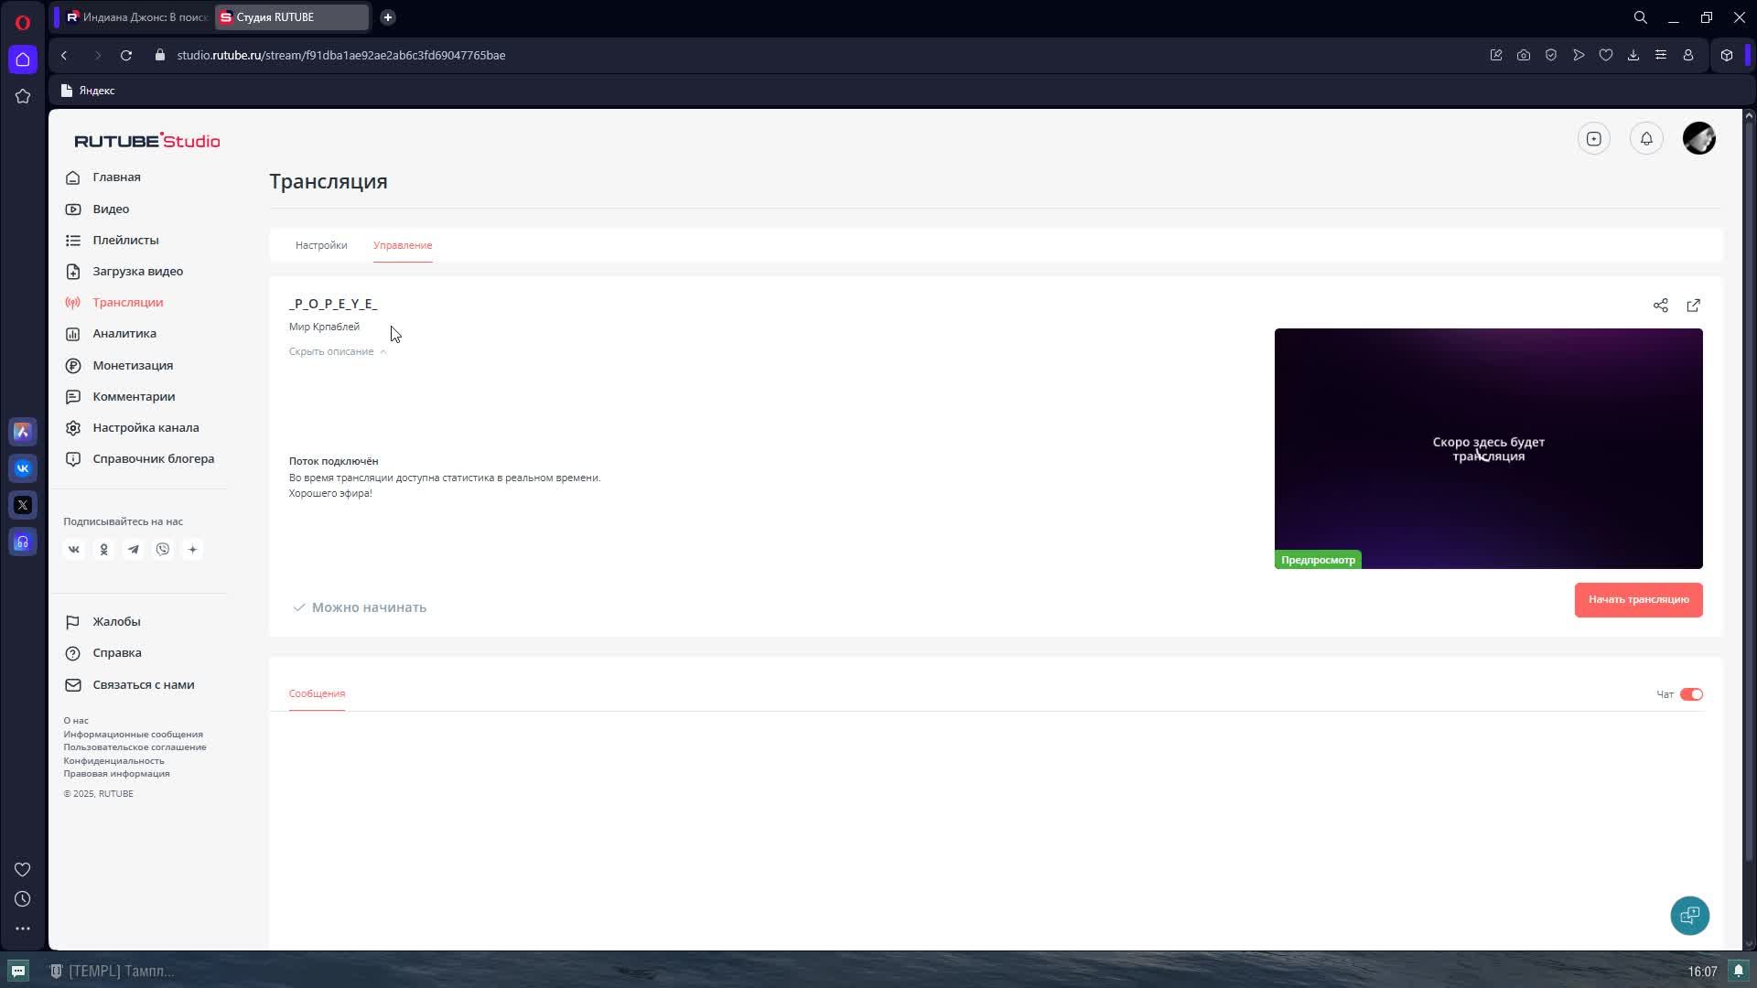This screenshot has height=988, width=1757.
Task: Open the notifications bell
Action: (x=1646, y=139)
